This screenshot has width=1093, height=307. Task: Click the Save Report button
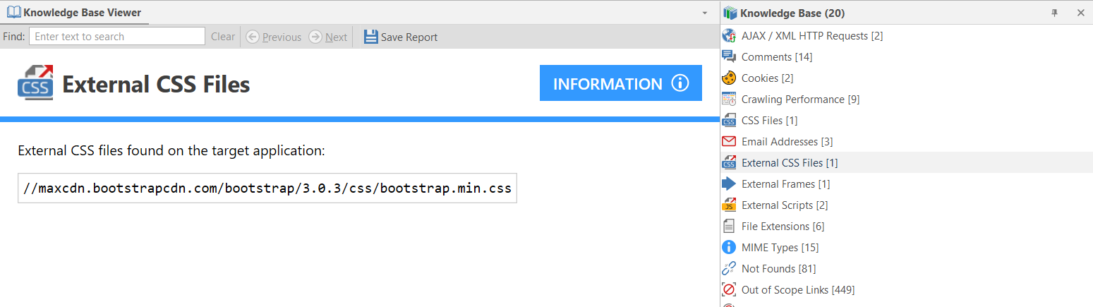point(401,37)
